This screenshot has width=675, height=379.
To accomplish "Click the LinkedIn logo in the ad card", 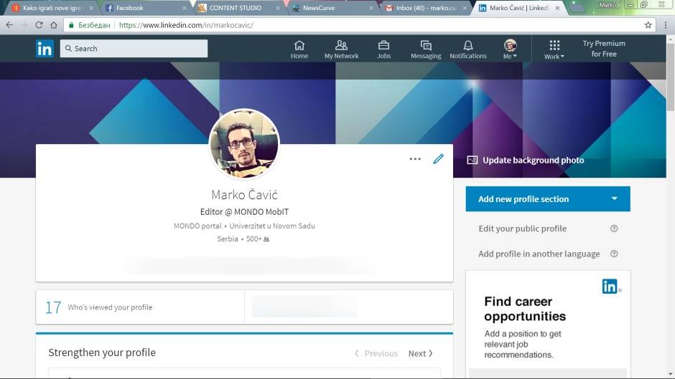I will 610,286.
